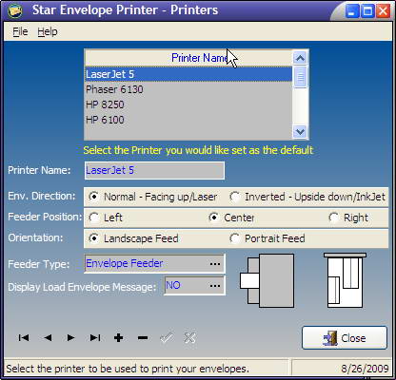The width and height of the screenshot is (396, 380).
Task: Open Display Load Envelope Message ellipsis dropdown
Action: point(215,285)
